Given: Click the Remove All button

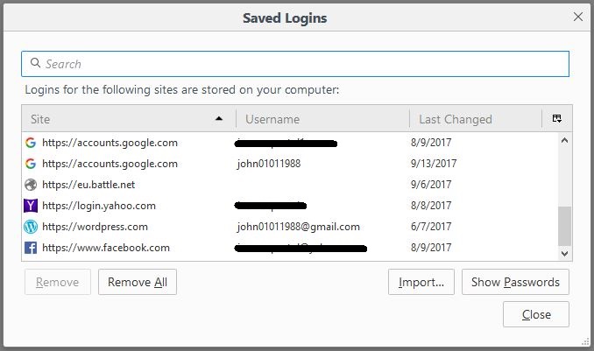Looking at the screenshot, I should (138, 282).
